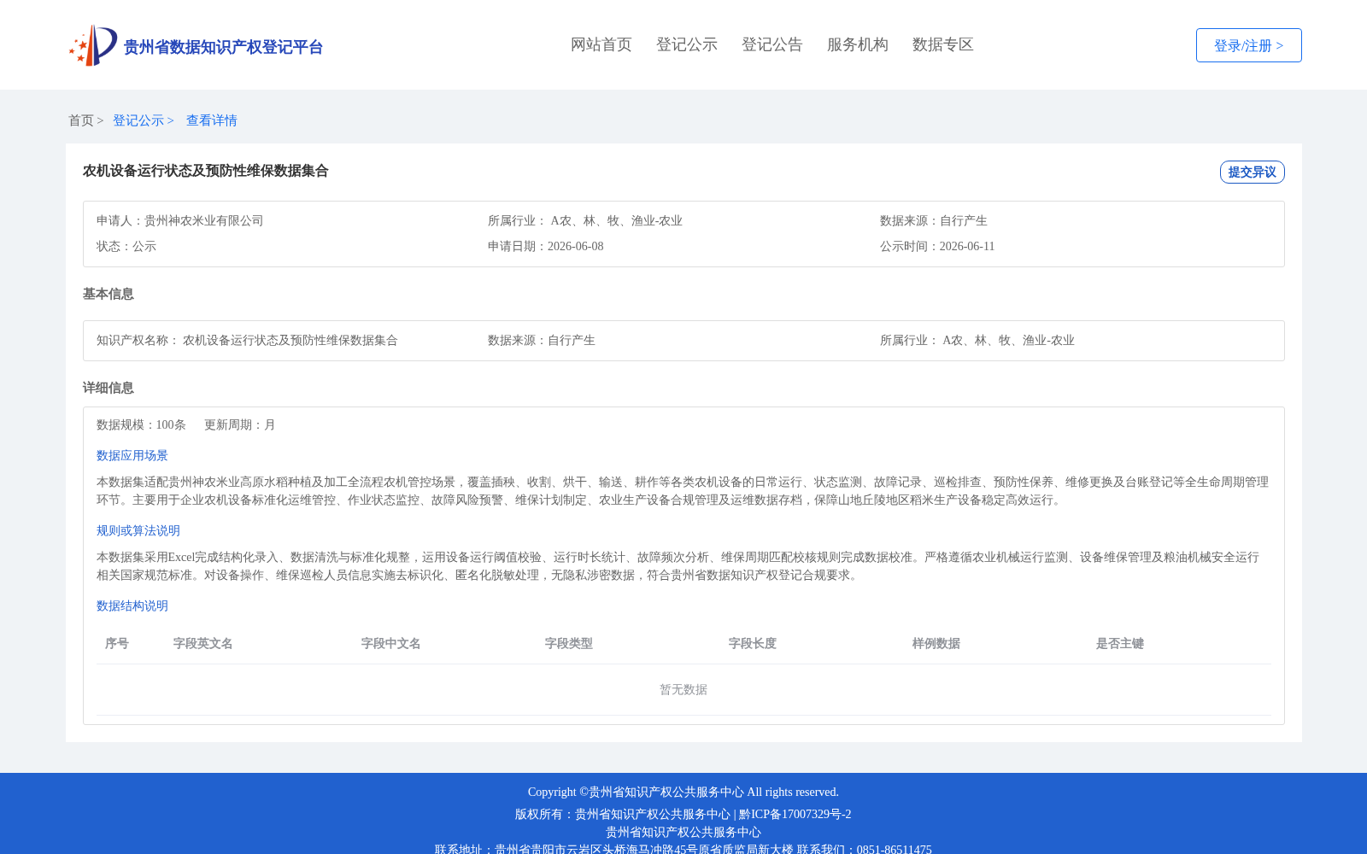Click 知识产权名称 field in the 基本信息 box

(247, 340)
